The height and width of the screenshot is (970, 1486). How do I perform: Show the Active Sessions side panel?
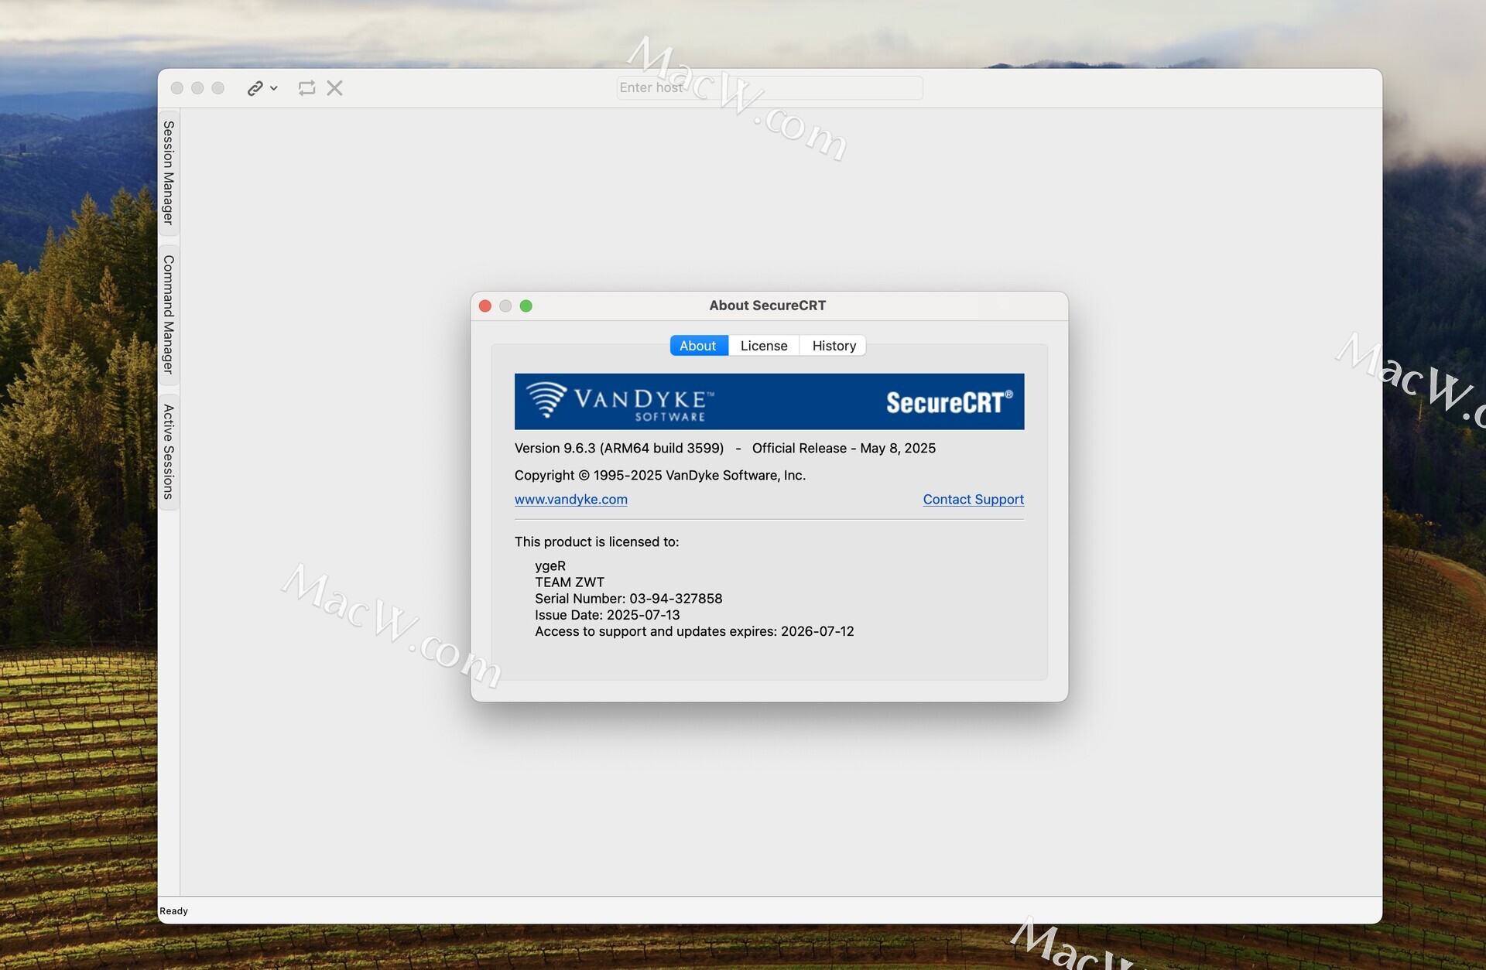coord(169,452)
